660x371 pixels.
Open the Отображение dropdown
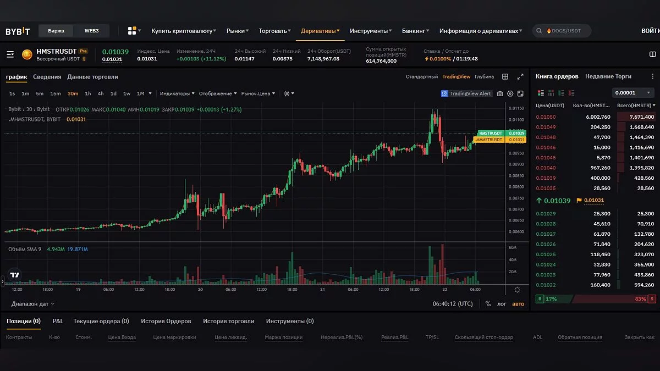(218, 93)
